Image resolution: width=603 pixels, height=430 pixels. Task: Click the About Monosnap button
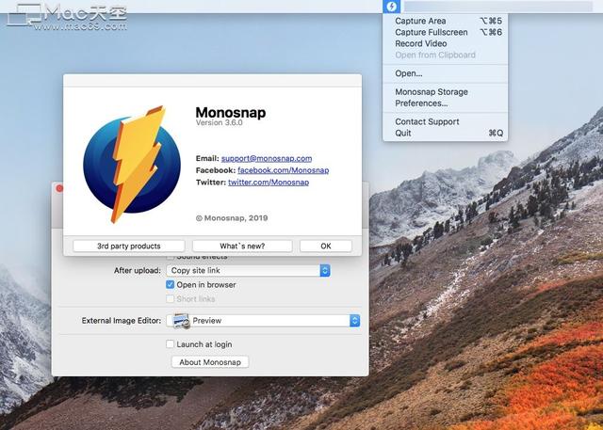(210, 362)
